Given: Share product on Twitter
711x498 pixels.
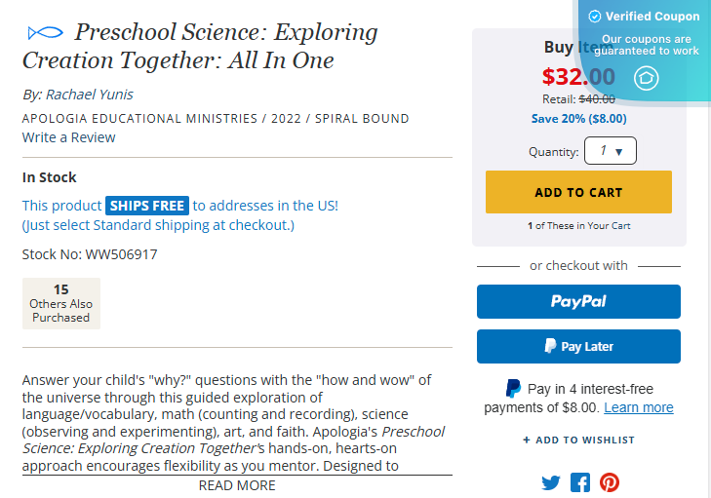Looking at the screenshot, I should pos(551,482).
